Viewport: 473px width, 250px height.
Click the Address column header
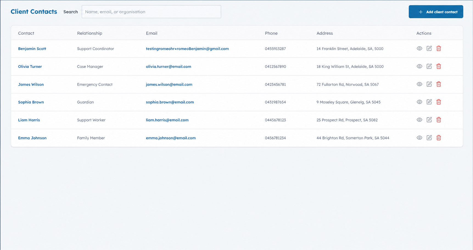tap(324, 33)
